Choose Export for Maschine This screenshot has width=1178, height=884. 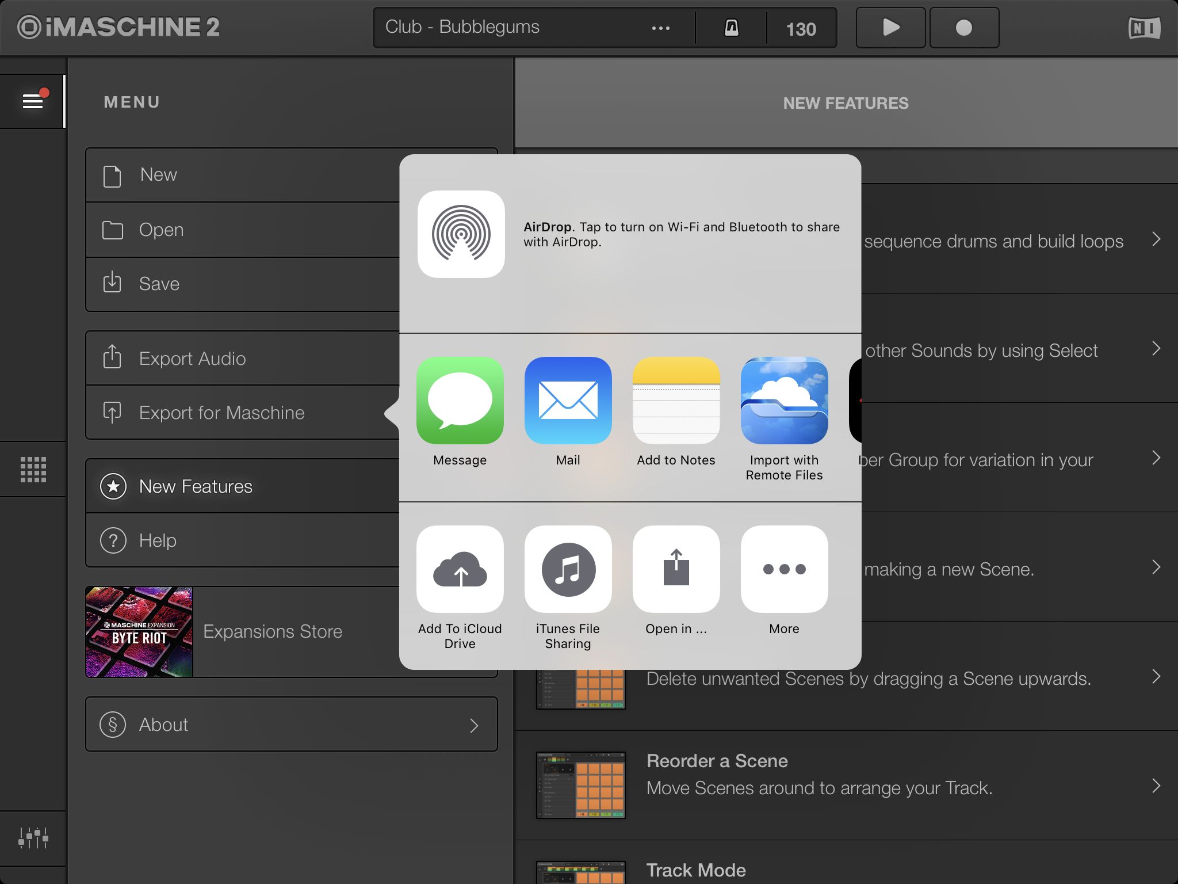point(243,413)
